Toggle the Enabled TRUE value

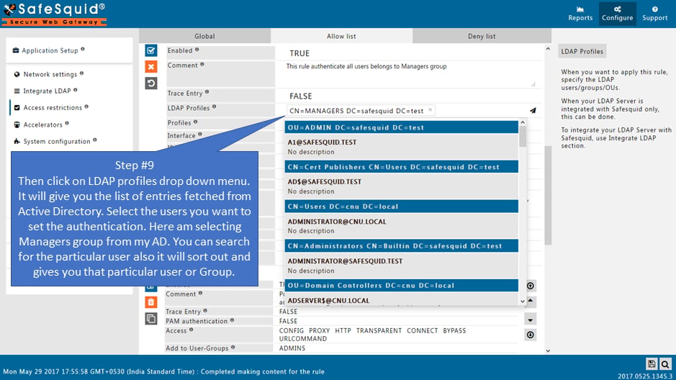coord(299,53)
